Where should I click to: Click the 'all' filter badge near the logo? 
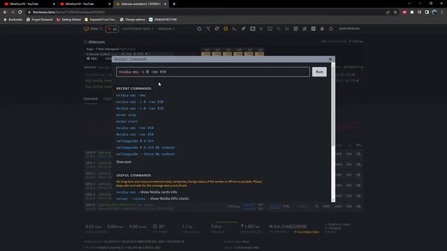pyautogui.click(x=112, y=29)
